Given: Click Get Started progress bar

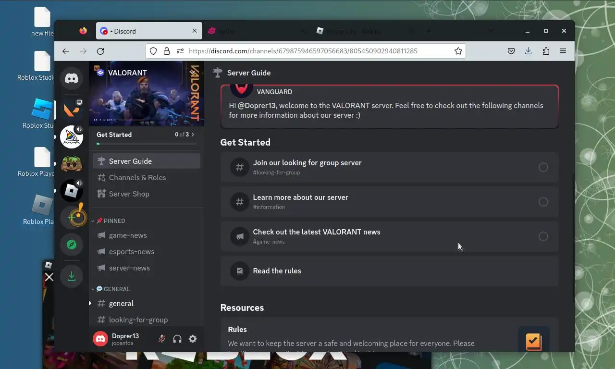Looking at the screenshot, I should pos(147,144).
